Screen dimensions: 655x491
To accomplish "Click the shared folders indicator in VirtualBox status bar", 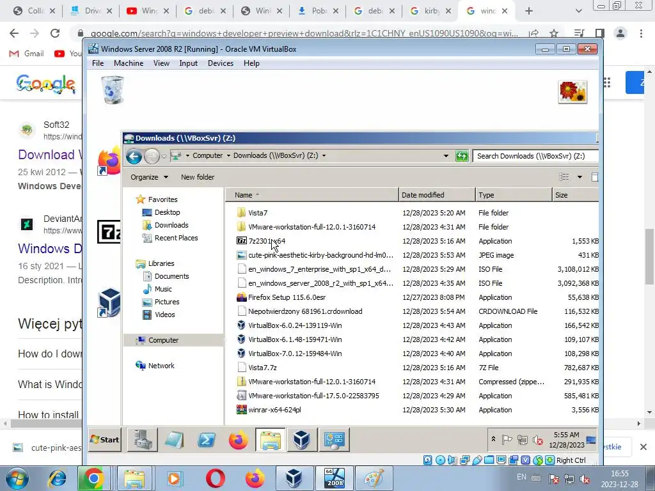I will (489, 460).
